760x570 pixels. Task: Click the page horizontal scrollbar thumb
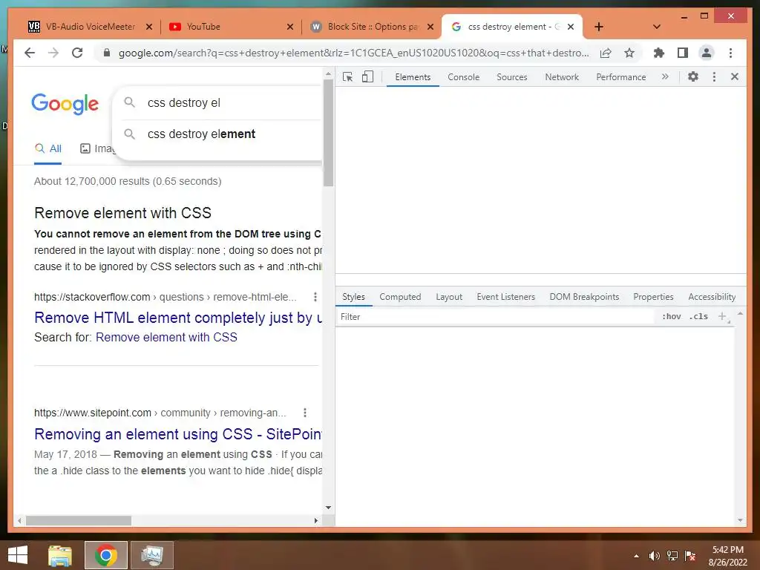point(79,520)
